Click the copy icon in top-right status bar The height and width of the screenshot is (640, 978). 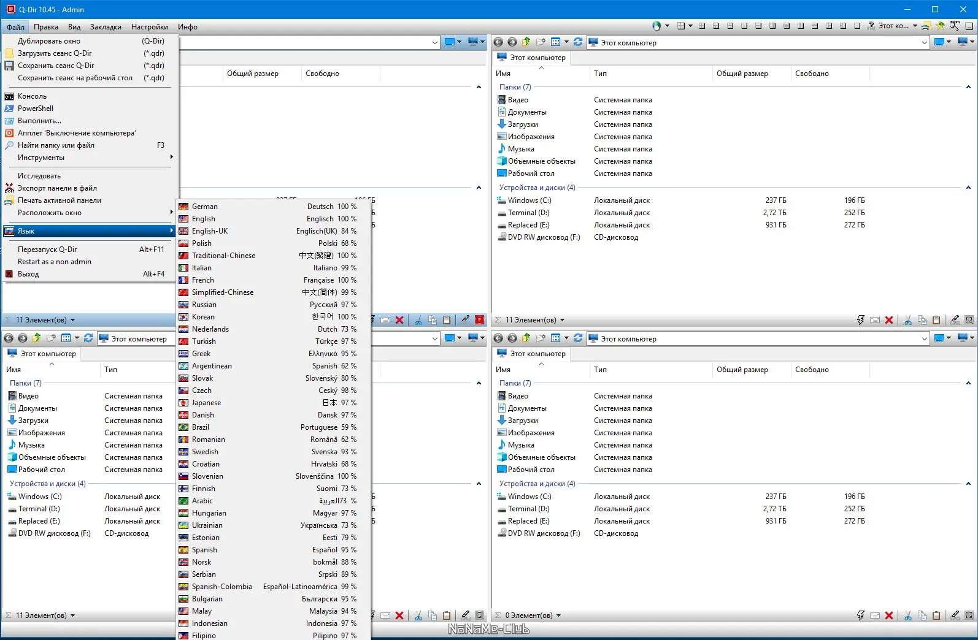(922, 320)
